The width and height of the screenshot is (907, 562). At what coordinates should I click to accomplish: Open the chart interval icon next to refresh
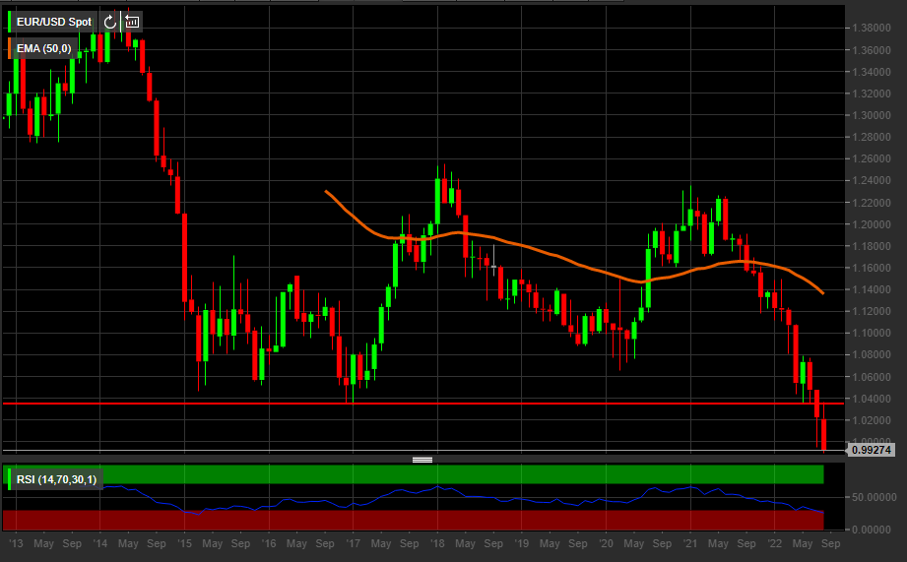tap(132, 21)
